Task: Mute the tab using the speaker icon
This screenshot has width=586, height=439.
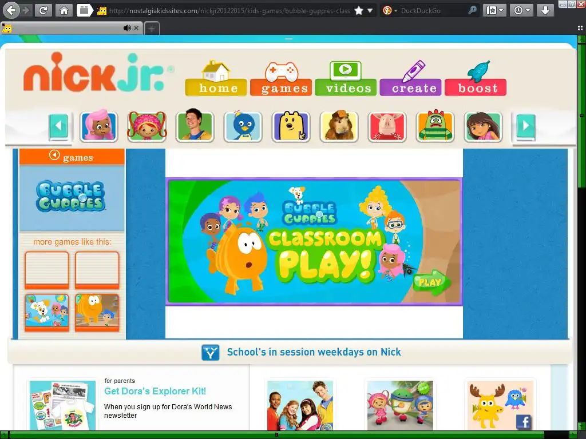Action: [x=127, y=28]
